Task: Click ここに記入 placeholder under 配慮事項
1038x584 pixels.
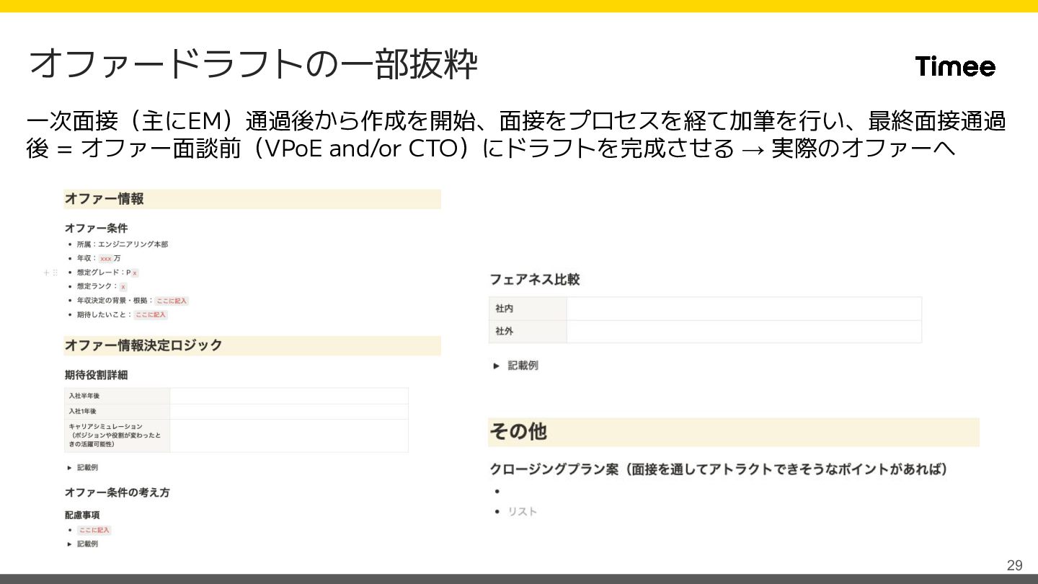Action: pyautogui.click(x=94, y=530)
